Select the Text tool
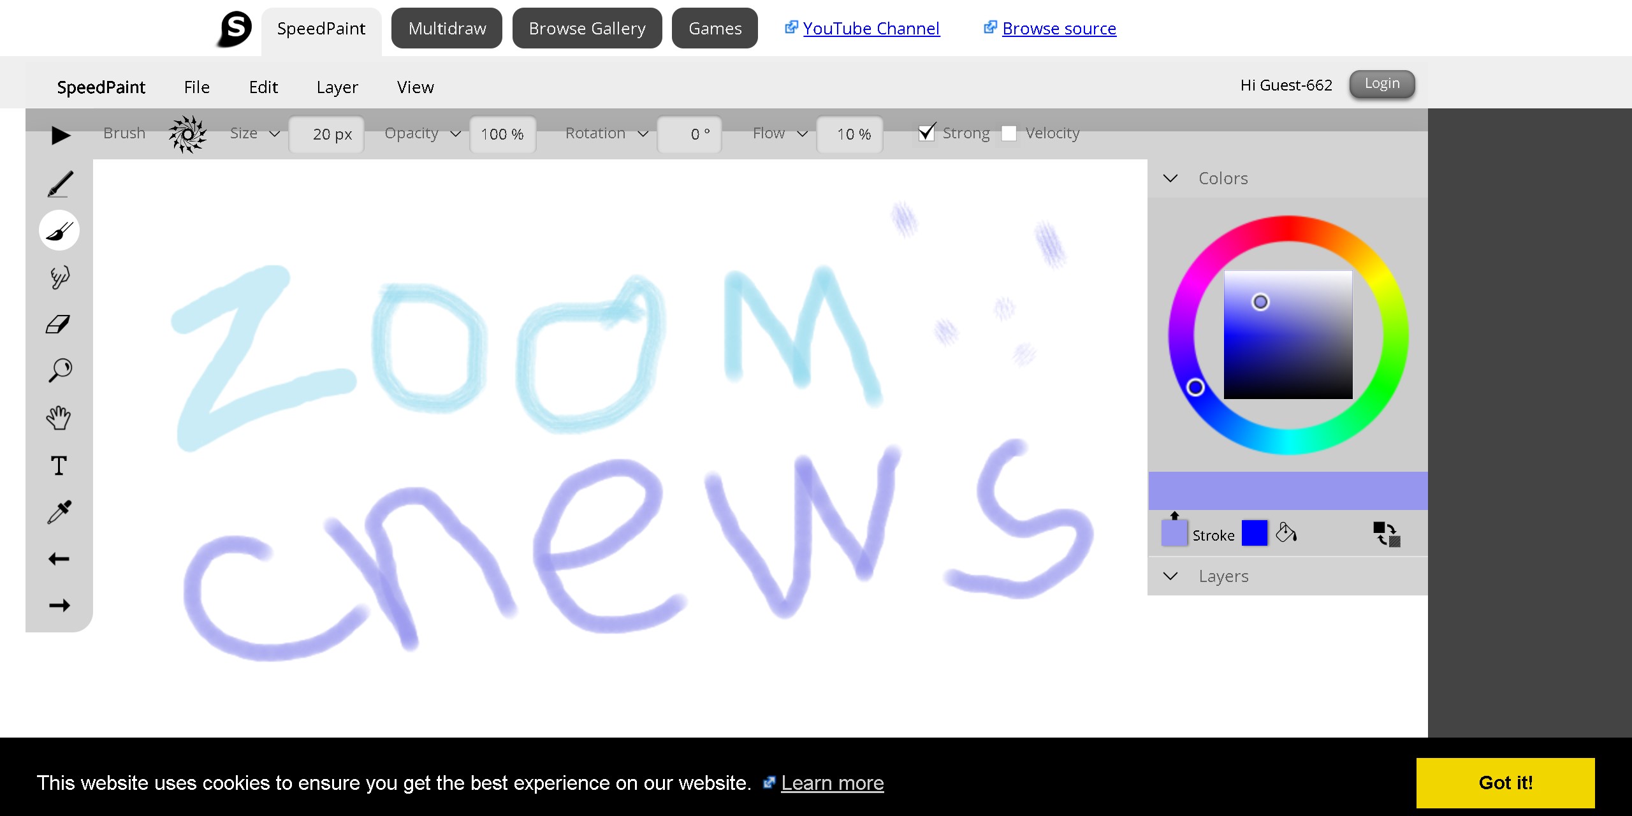 [59, 465]
